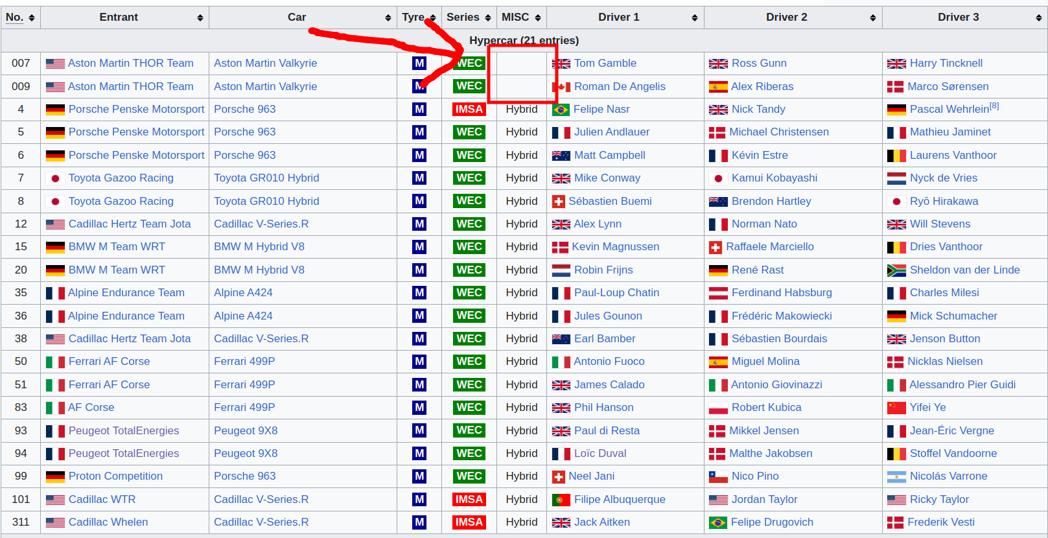This screenshot has width=1048, height=538.
Task: Click German flag beside Proton Competition
Action: (55, 477)
